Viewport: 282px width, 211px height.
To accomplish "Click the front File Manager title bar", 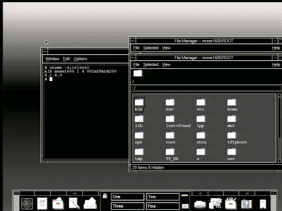I will click(x=204, y=58).
